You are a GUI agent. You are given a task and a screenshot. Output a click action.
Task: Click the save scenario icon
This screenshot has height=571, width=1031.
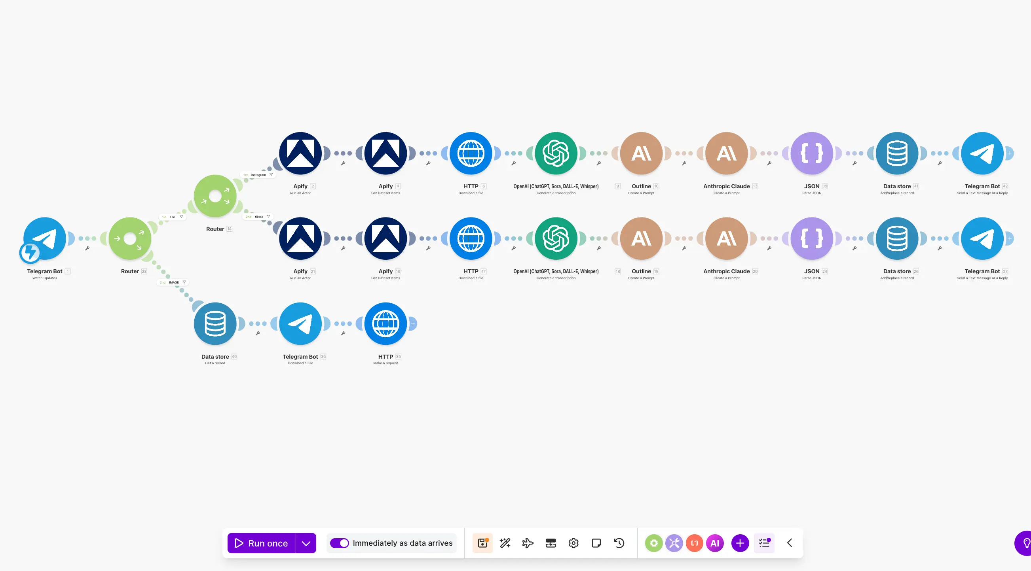click(x=482, y=543)
